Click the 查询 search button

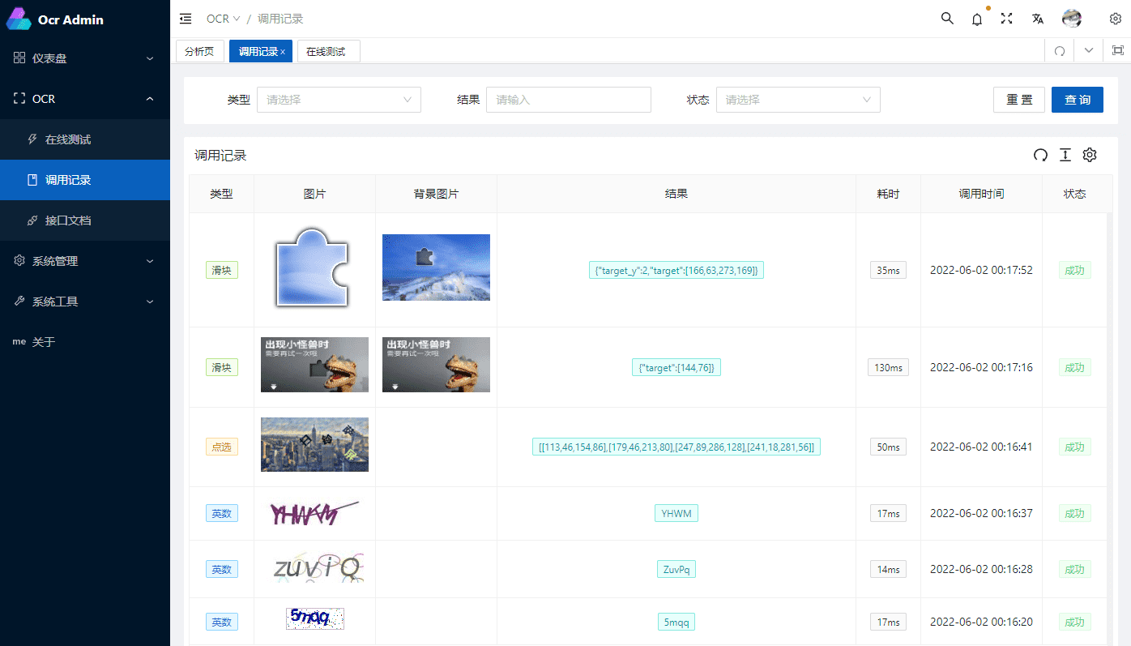[x=1077, y=100]
